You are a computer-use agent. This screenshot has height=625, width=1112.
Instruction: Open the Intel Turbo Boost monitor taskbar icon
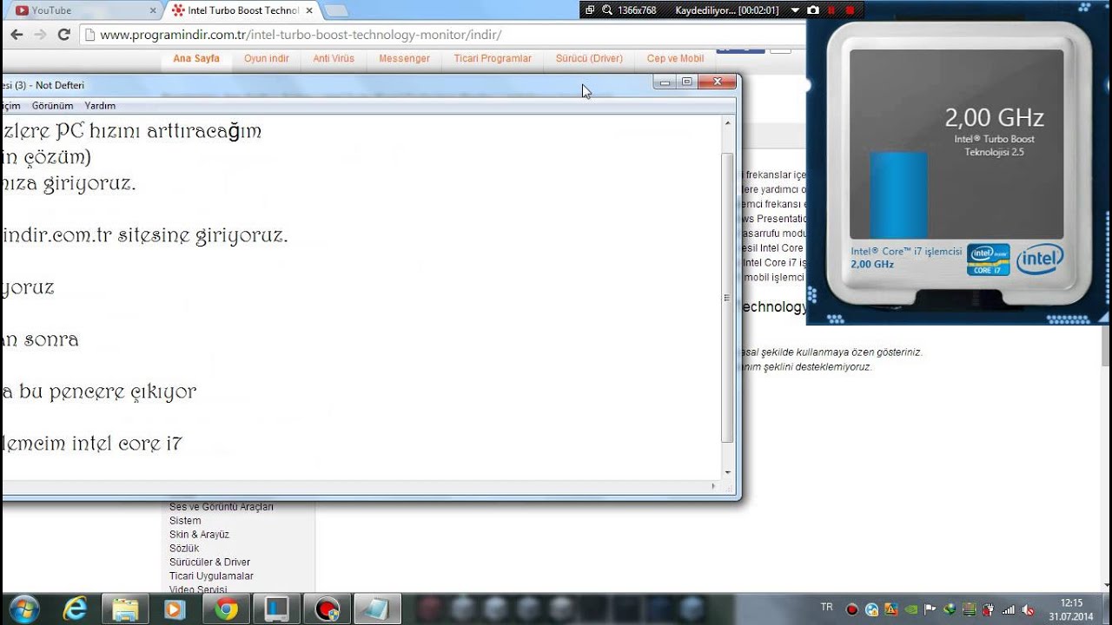[277, 609]
